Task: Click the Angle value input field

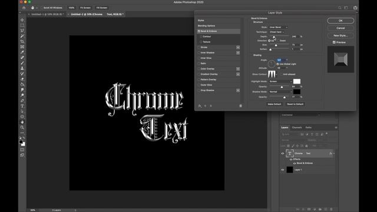Action: coord(281,60)
